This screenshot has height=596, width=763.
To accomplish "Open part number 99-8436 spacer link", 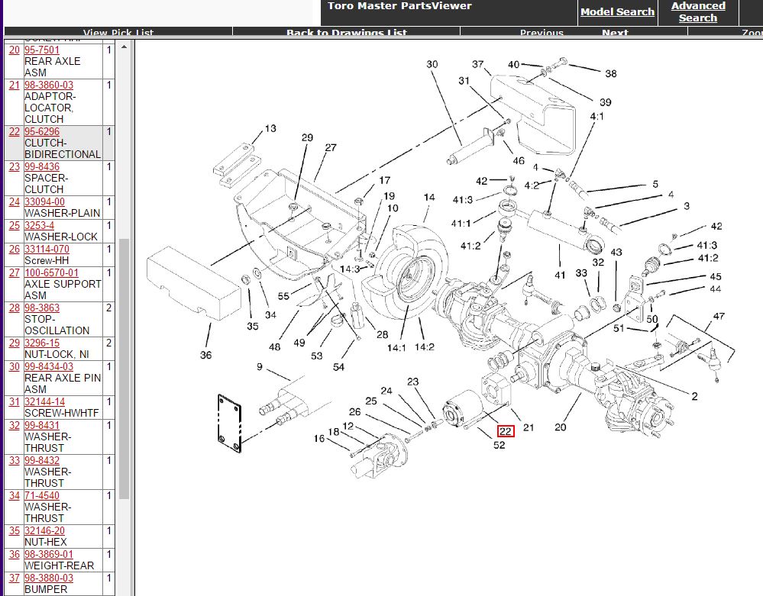I will pos(42,167).
